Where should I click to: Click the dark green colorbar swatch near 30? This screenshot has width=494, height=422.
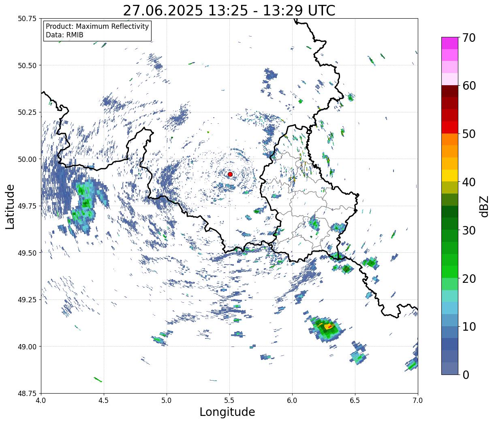coord(450,224)
